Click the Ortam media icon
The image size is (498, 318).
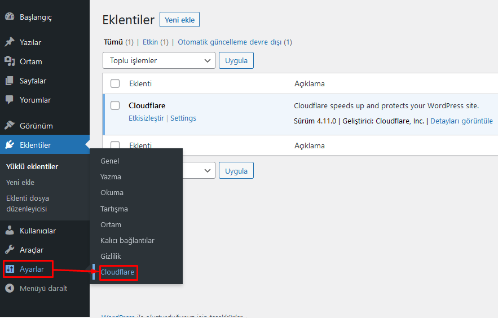pos(10,61)
